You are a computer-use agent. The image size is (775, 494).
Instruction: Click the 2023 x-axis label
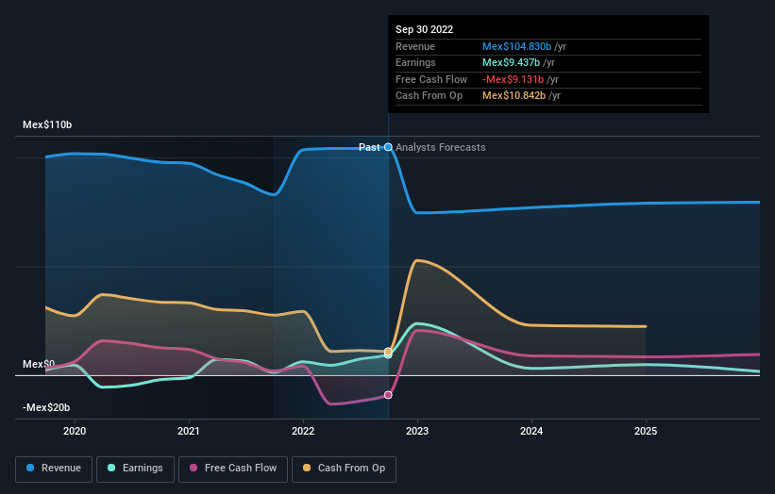point(417,431)
